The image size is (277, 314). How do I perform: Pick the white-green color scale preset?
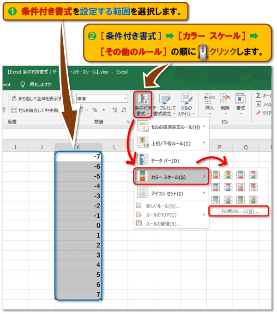(x=228, y=200)
